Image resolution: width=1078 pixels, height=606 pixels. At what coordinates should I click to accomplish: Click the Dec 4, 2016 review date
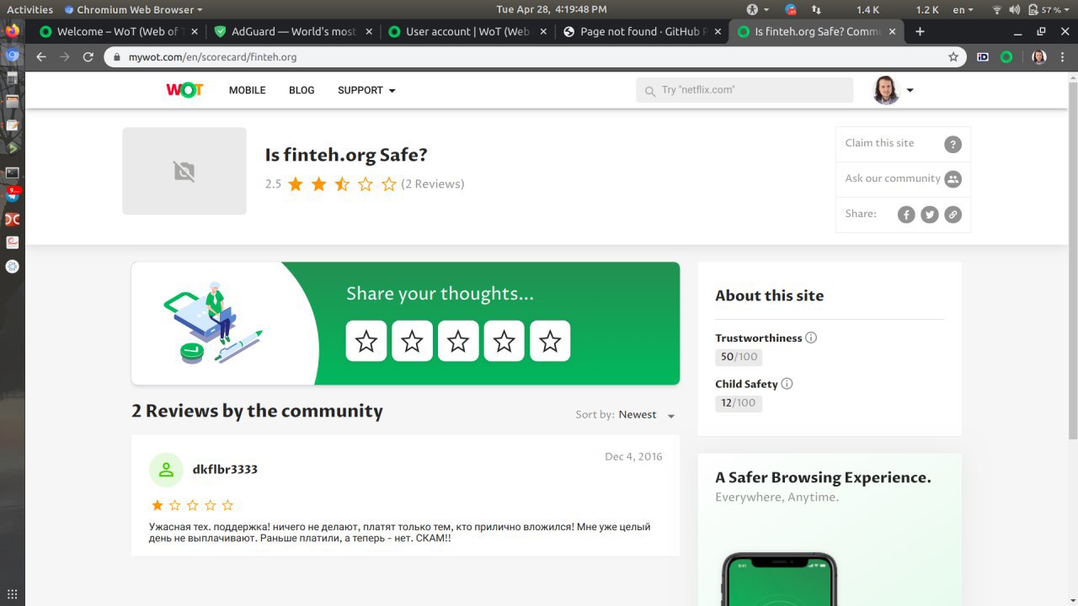633,457
